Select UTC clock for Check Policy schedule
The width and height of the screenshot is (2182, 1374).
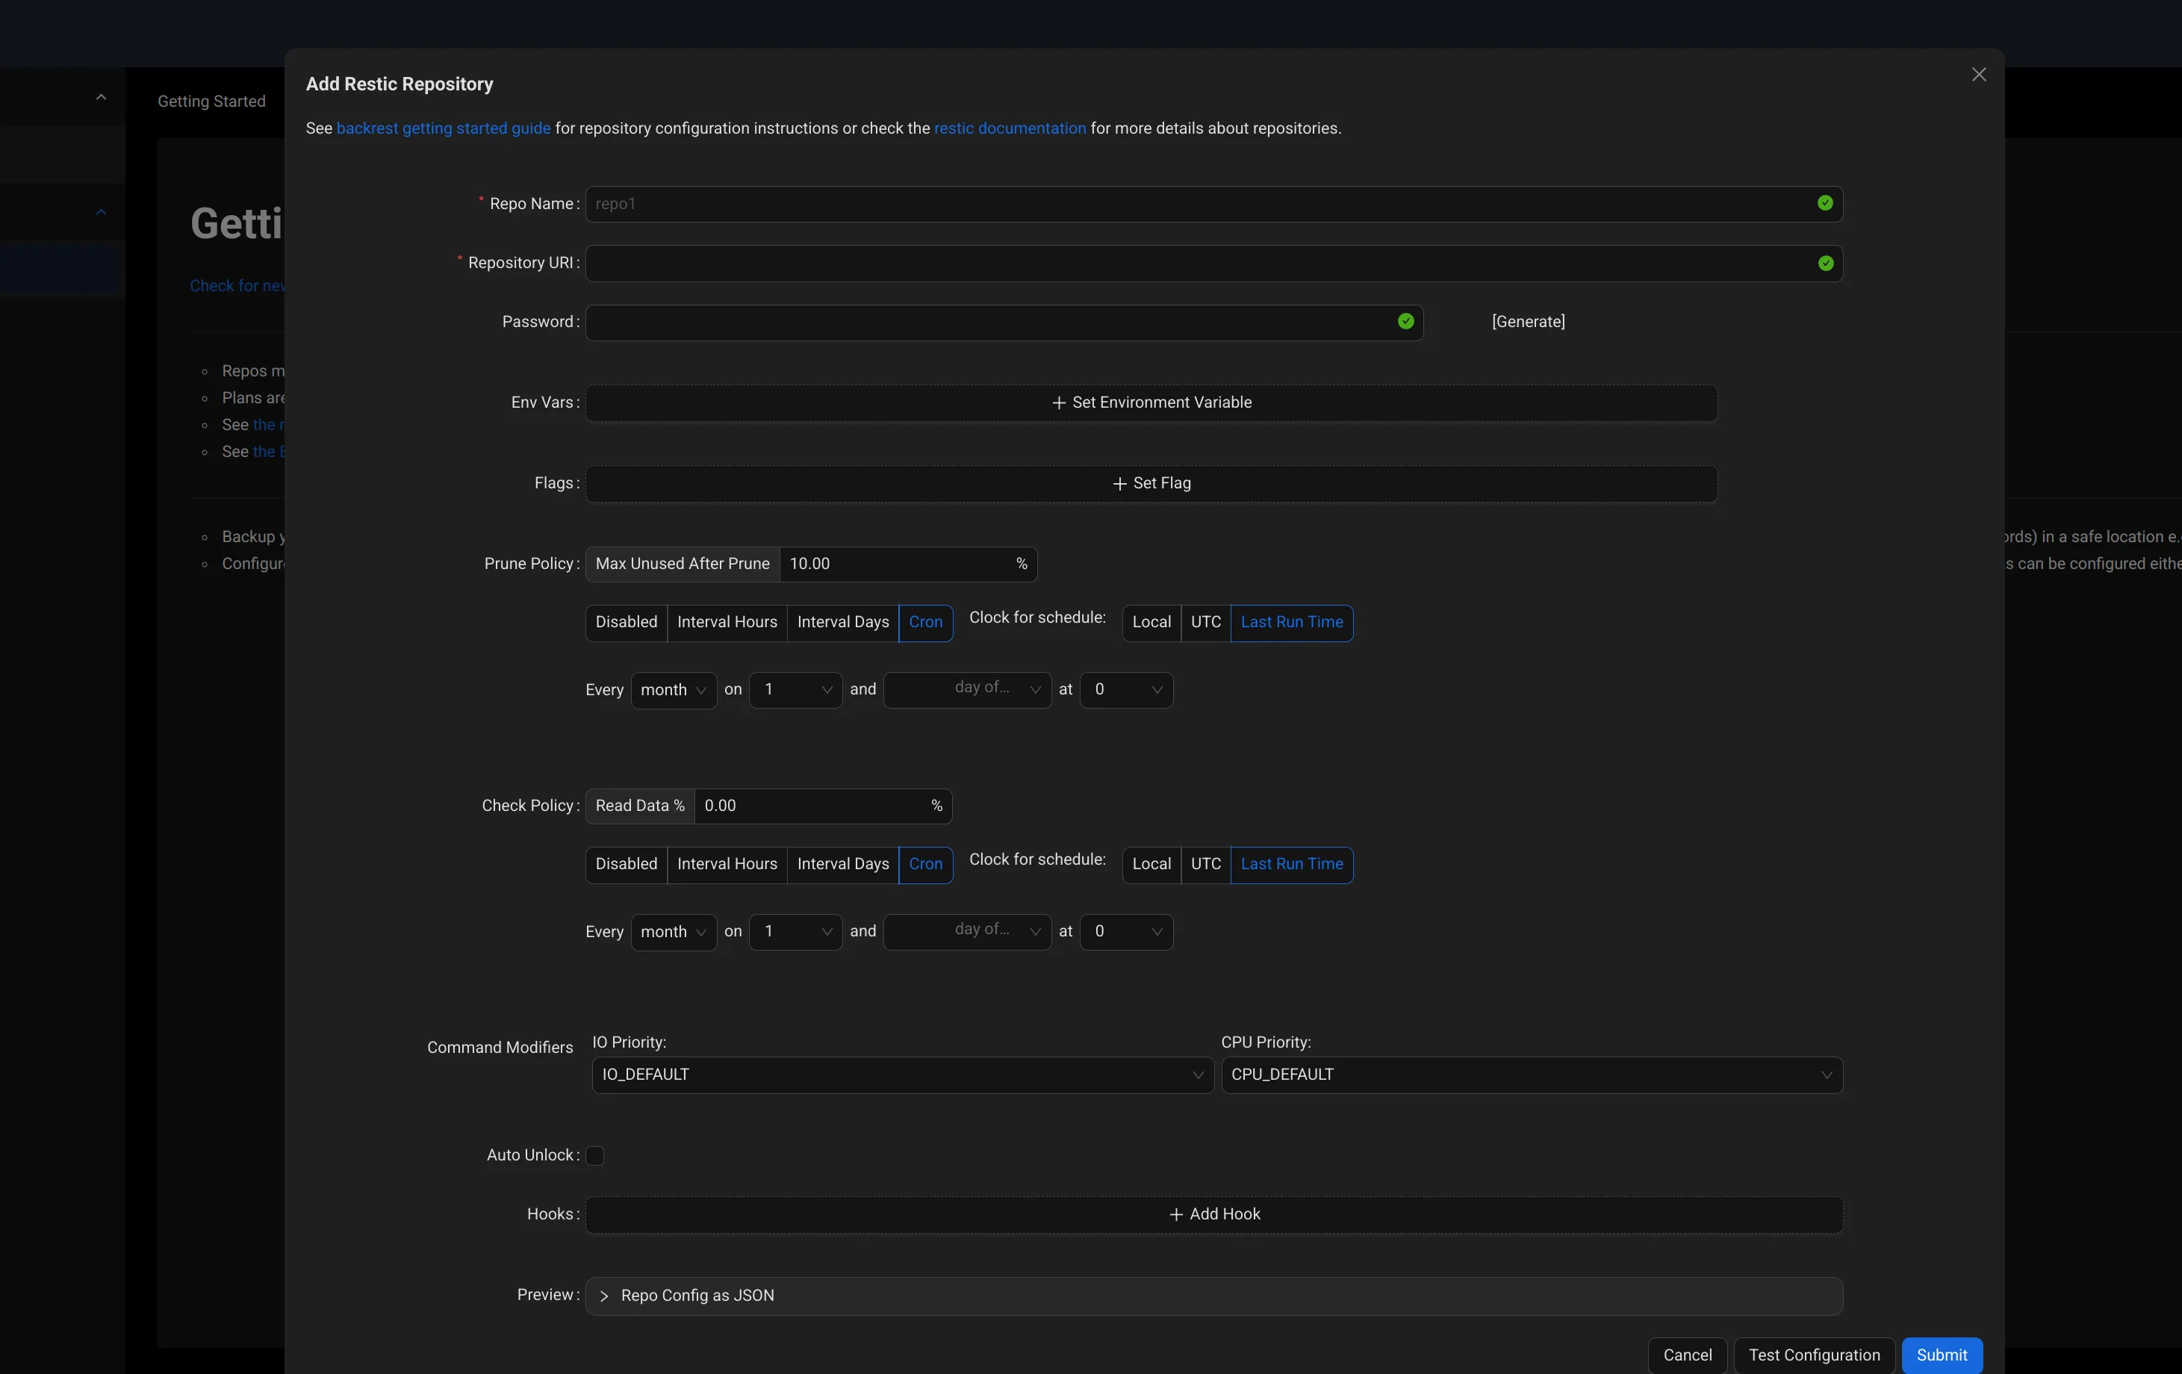1205,864
